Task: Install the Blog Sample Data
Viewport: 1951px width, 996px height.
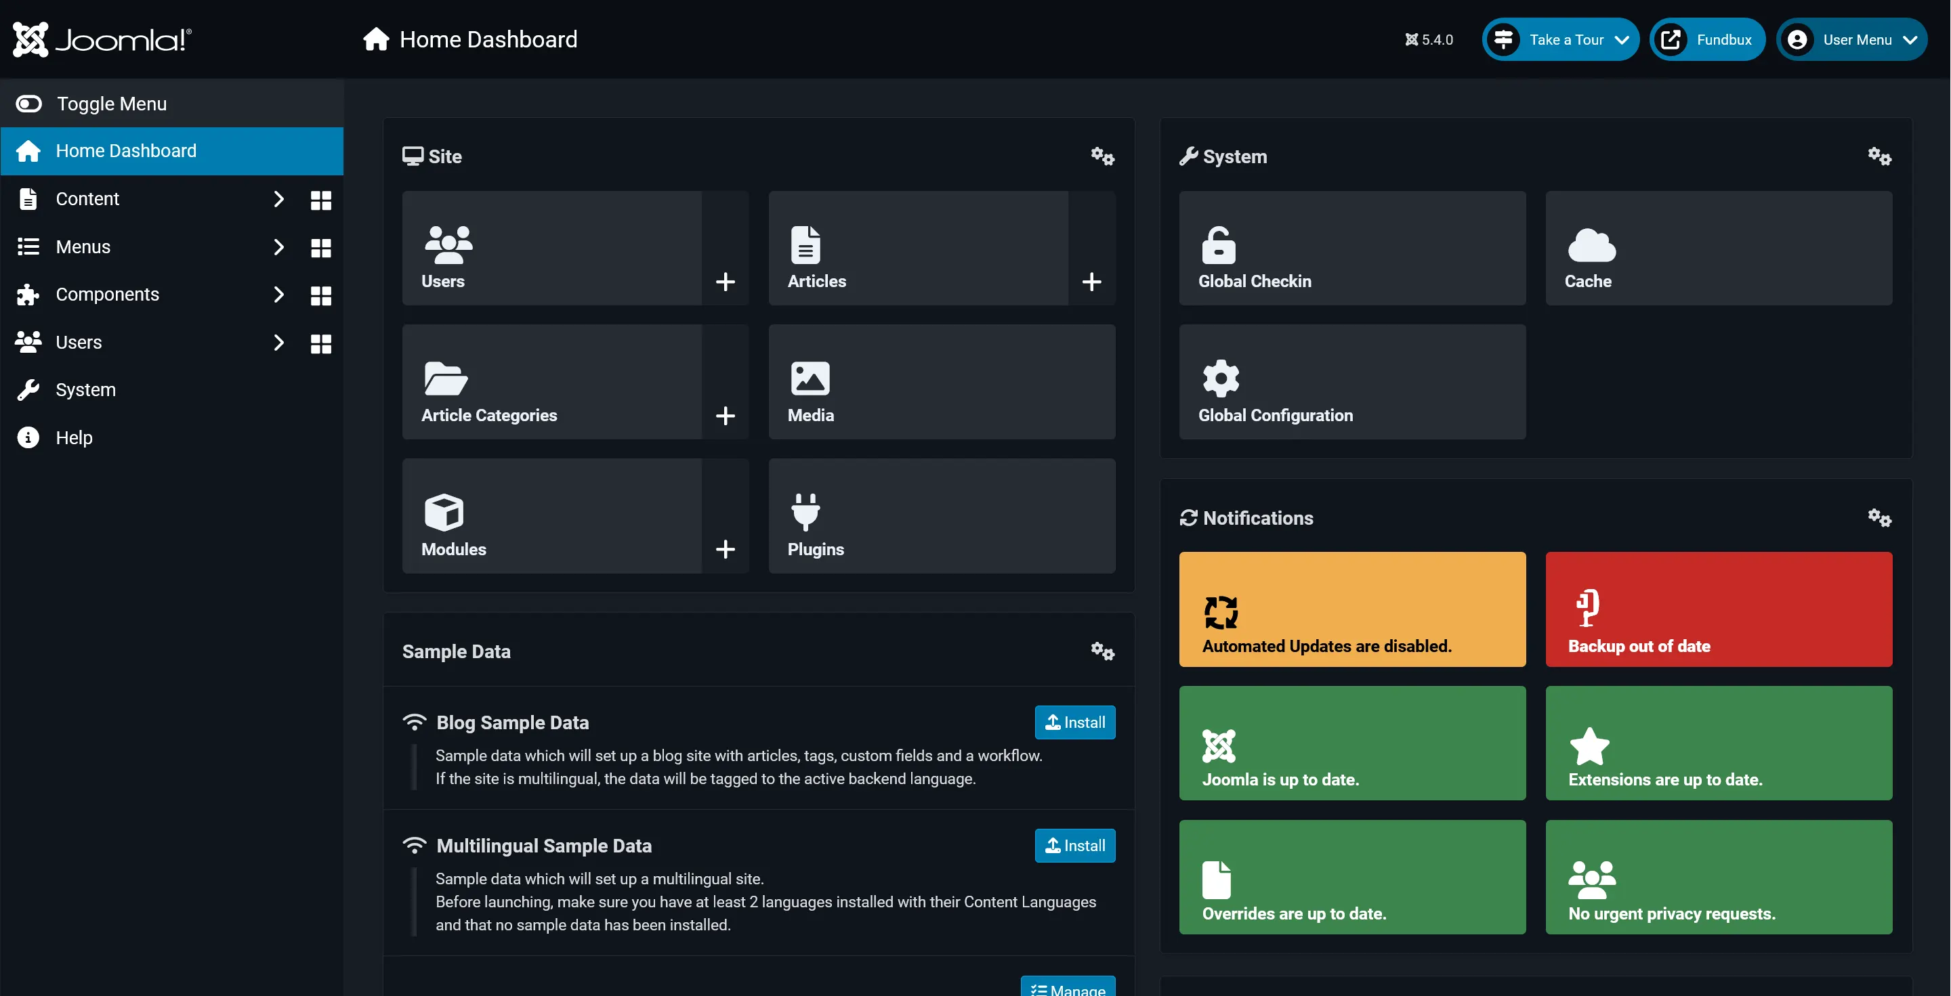Action: click(1074, 722)
